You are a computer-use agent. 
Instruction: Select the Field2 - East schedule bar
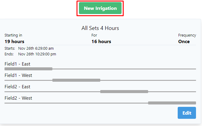click(124, 92)
